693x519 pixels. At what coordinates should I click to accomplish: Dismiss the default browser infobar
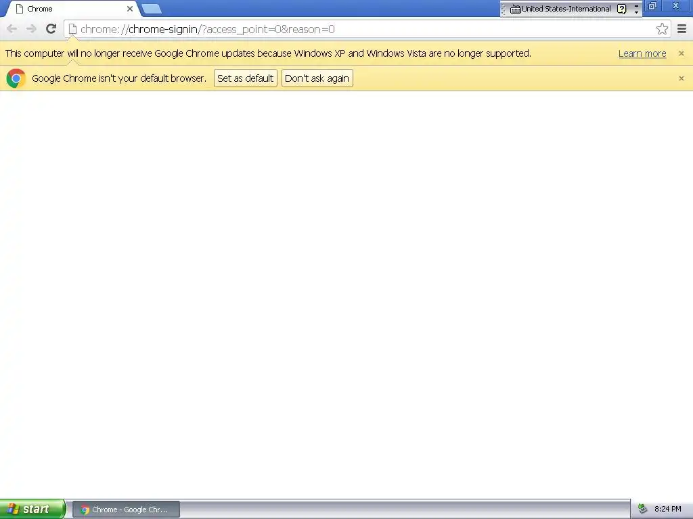click(681, 78)
